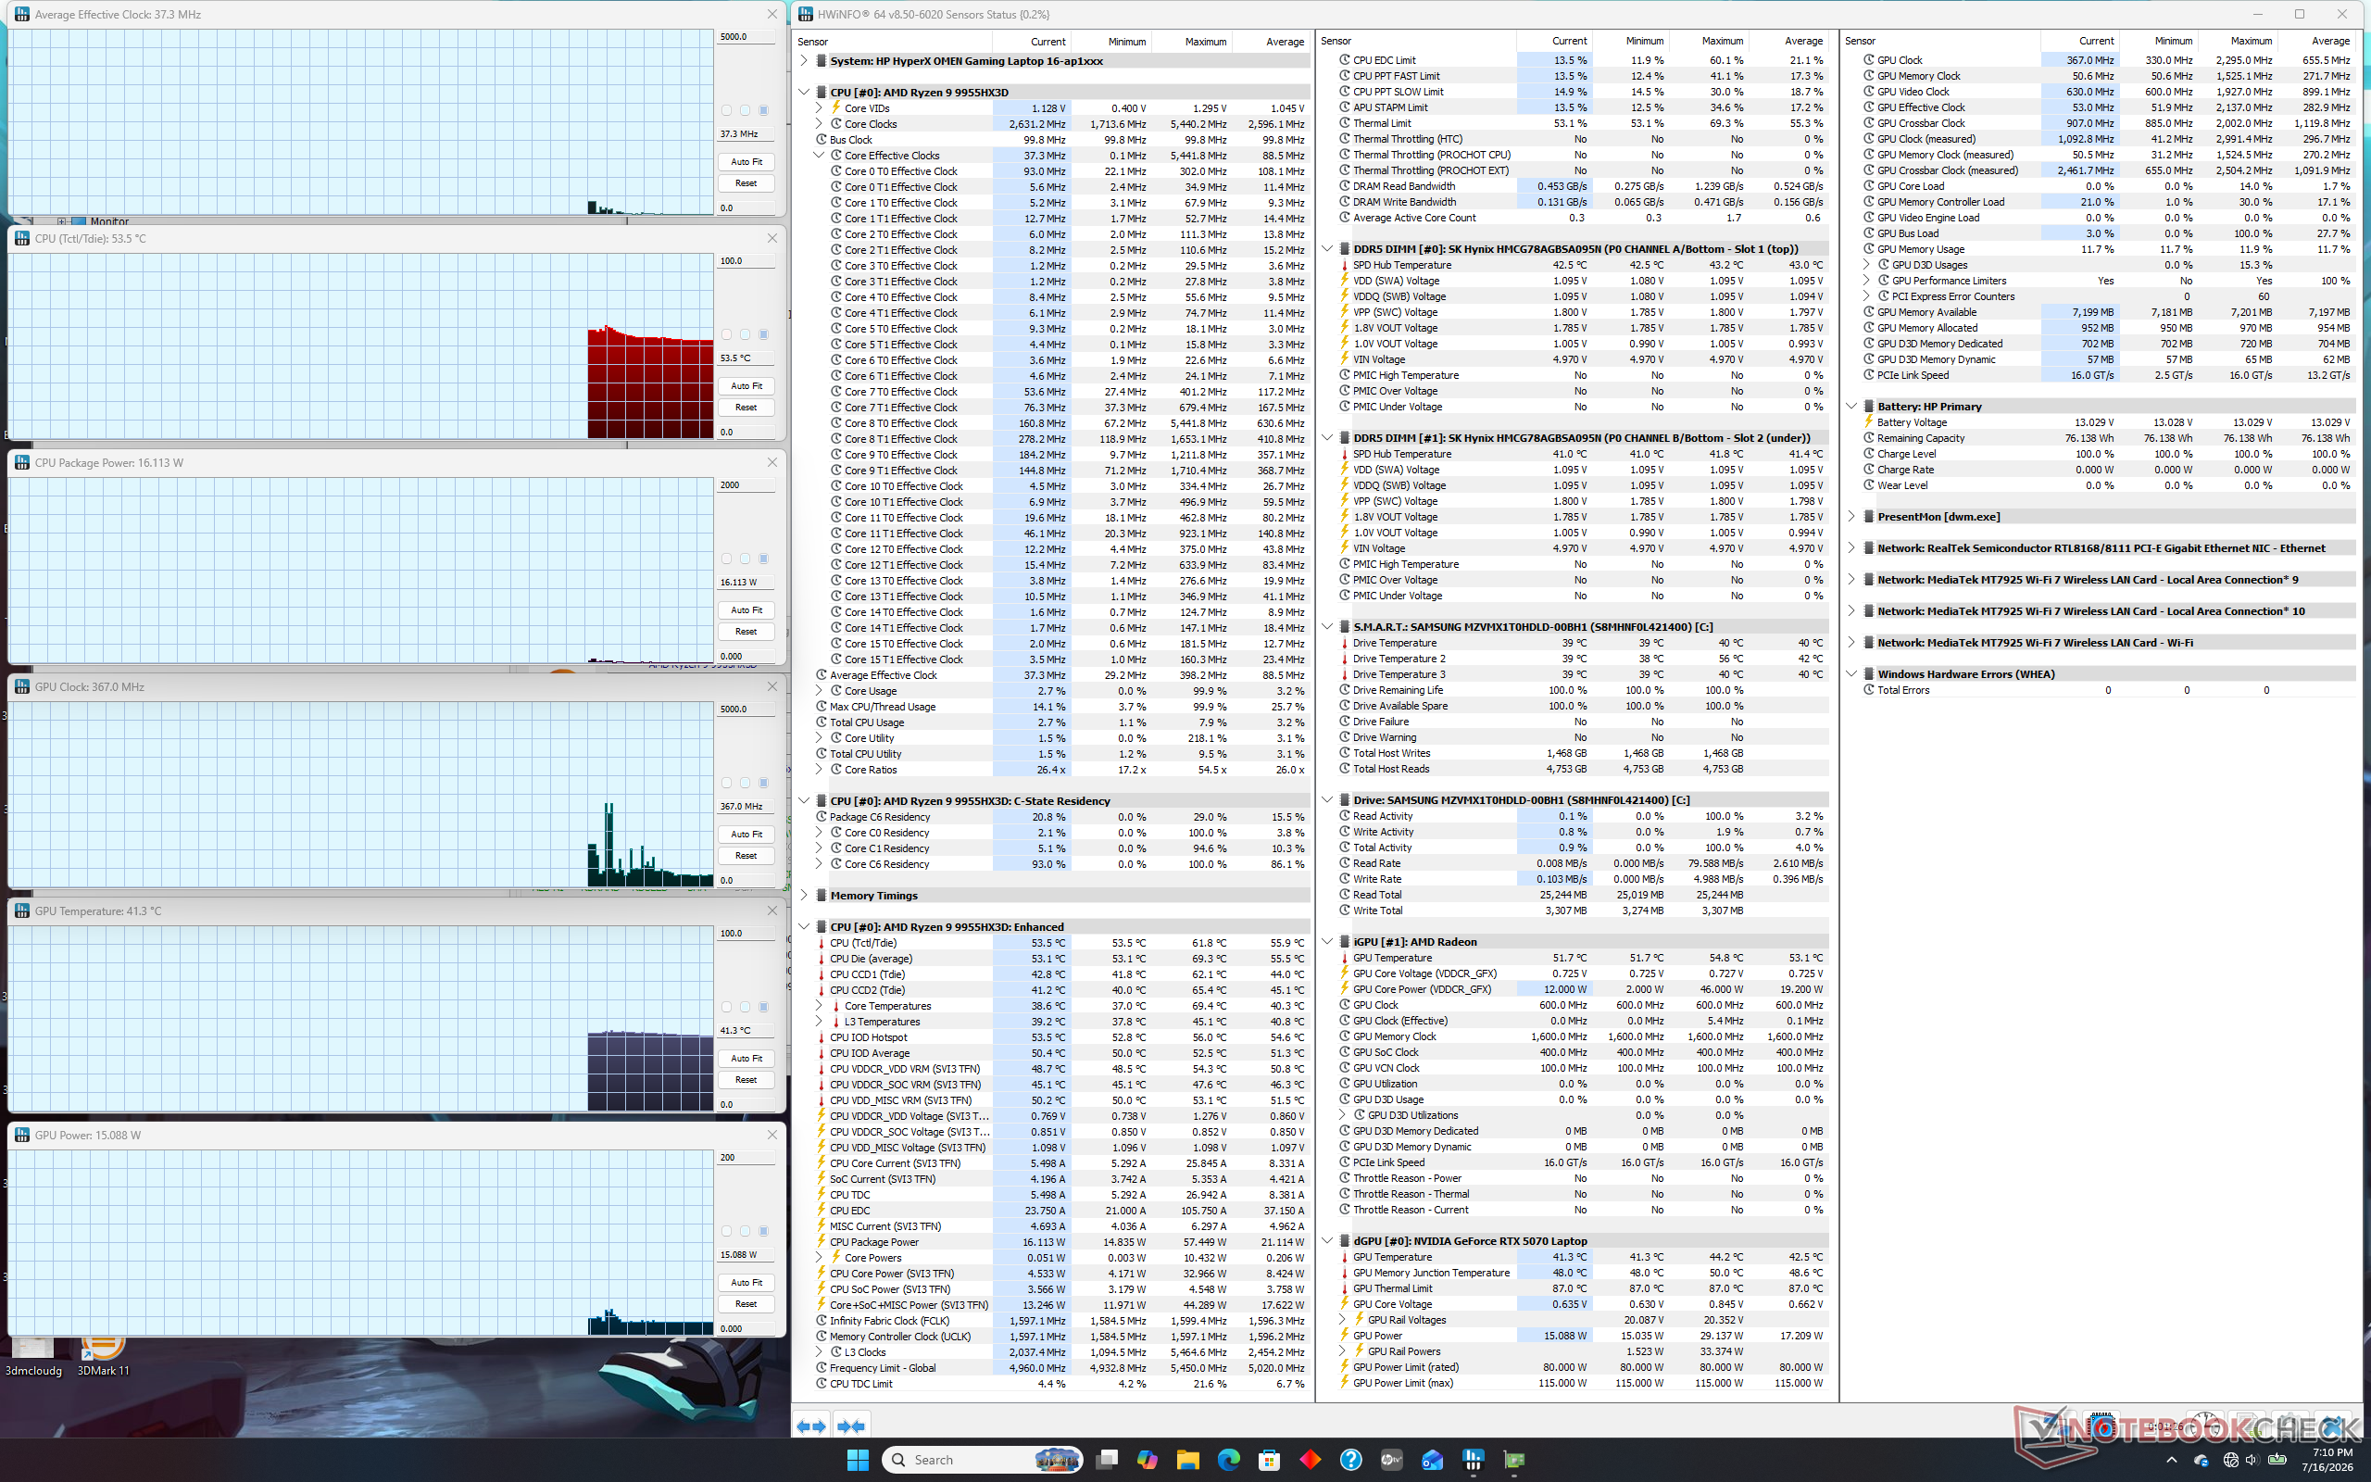Open Outlook from the taskbar
Viewport: 2371px width, 1482px height.
(1433, 1460)
